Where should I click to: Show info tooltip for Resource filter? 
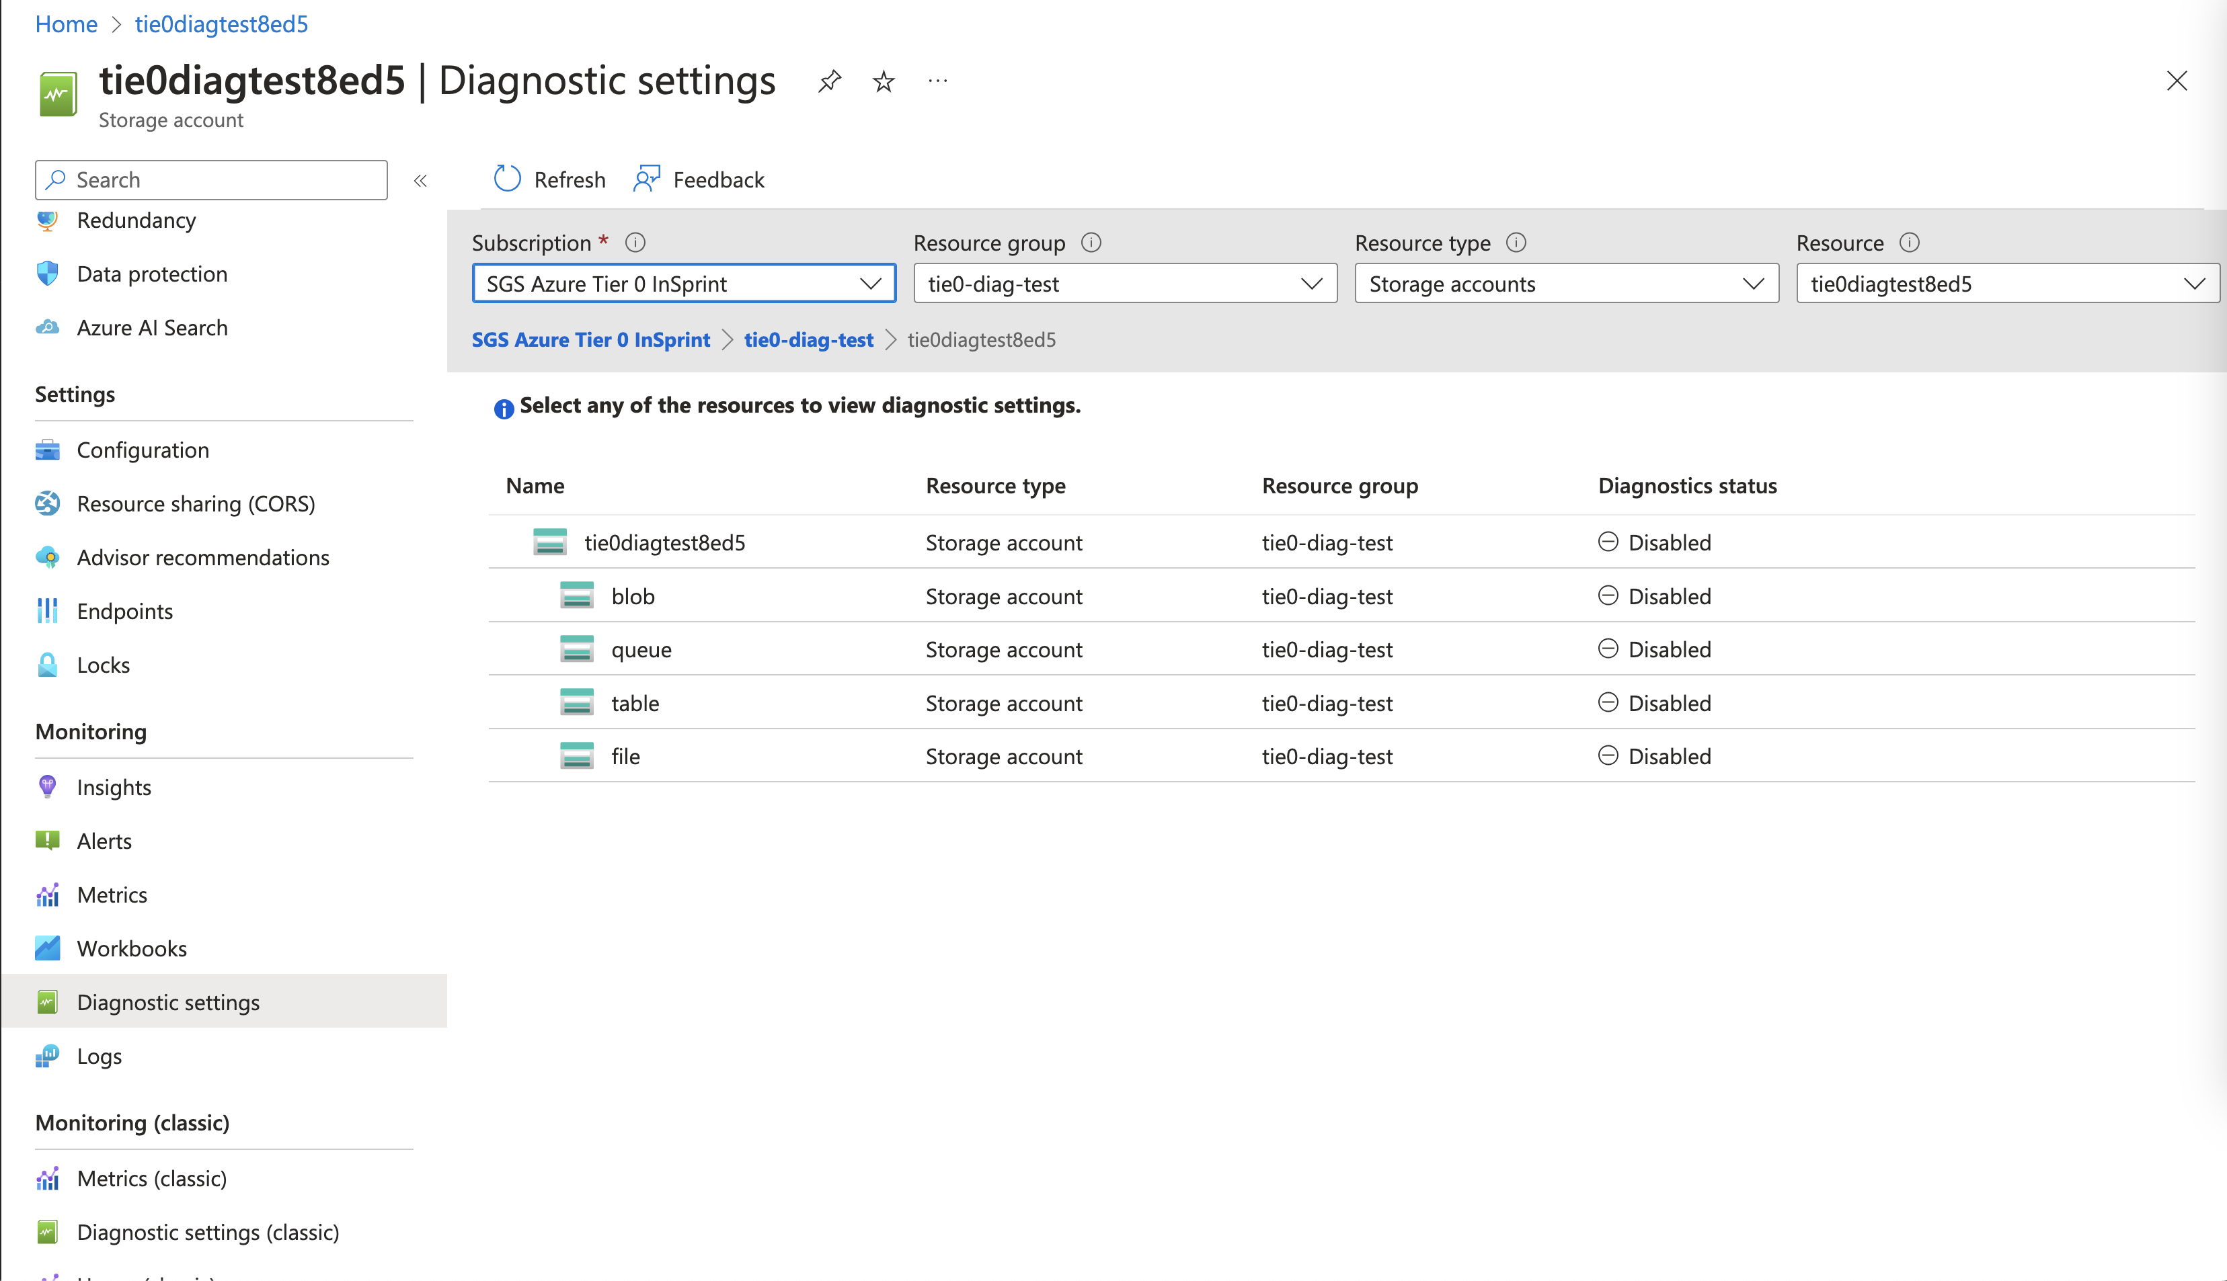(x=1908, y=242)
